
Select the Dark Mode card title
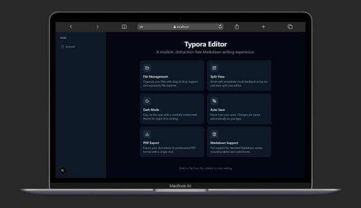[x=151, y=110]
